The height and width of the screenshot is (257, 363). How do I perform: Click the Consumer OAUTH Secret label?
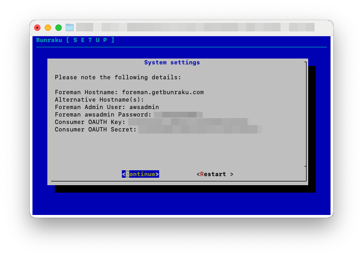95,129
